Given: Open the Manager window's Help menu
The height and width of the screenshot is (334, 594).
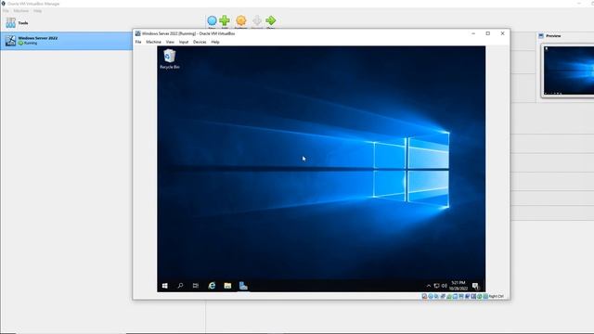Looking at the screenshot, I should pyautogui.click(x=37, y=11).
